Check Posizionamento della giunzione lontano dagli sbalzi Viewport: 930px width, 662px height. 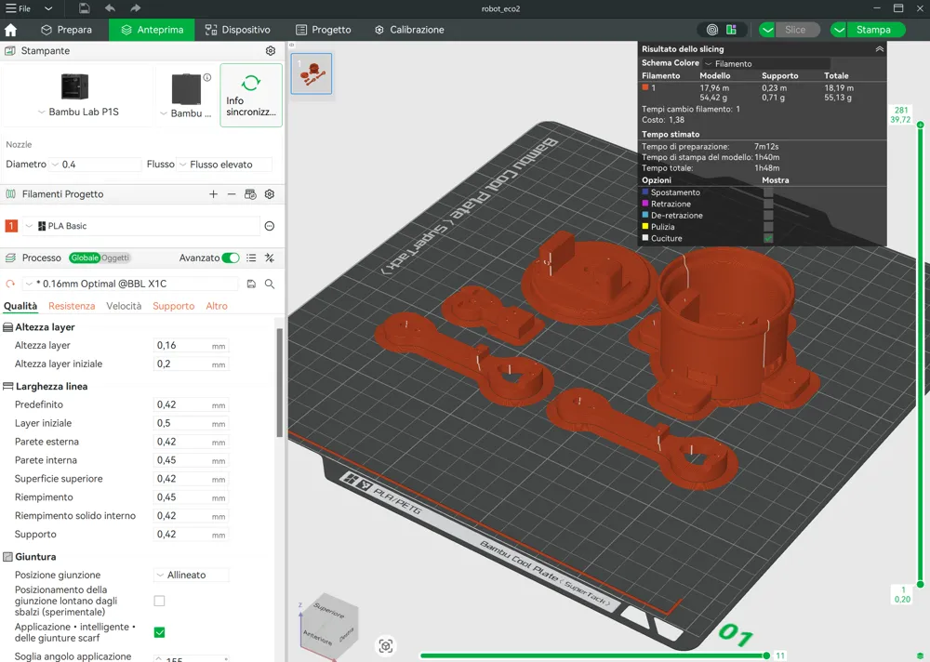[159, 601]
